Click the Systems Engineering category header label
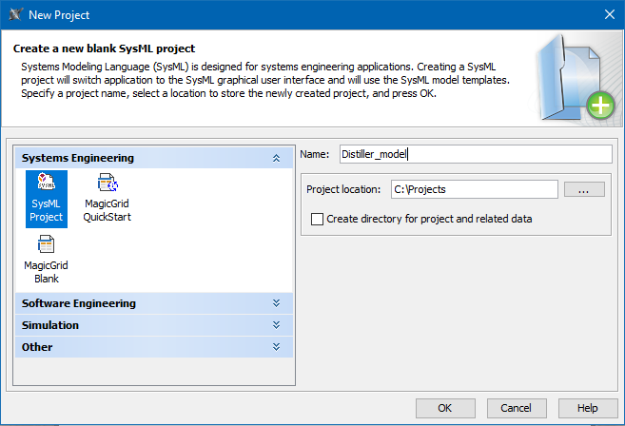625x426 pixels. tap(78, 158)
